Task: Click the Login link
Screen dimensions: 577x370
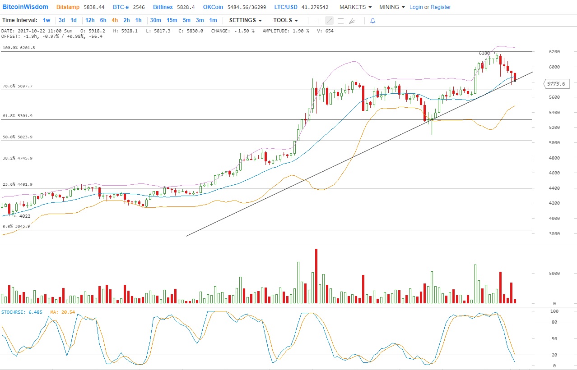Action: click(416, 7)
